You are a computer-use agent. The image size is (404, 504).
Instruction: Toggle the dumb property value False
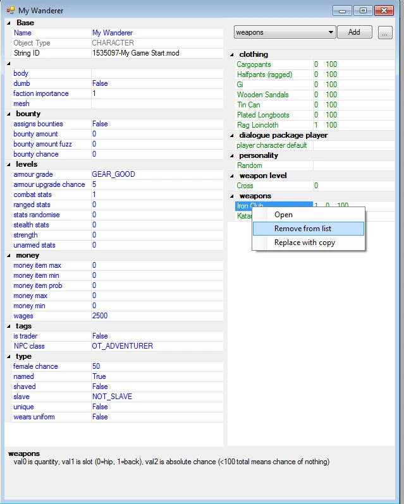click(x=157, y=83)
